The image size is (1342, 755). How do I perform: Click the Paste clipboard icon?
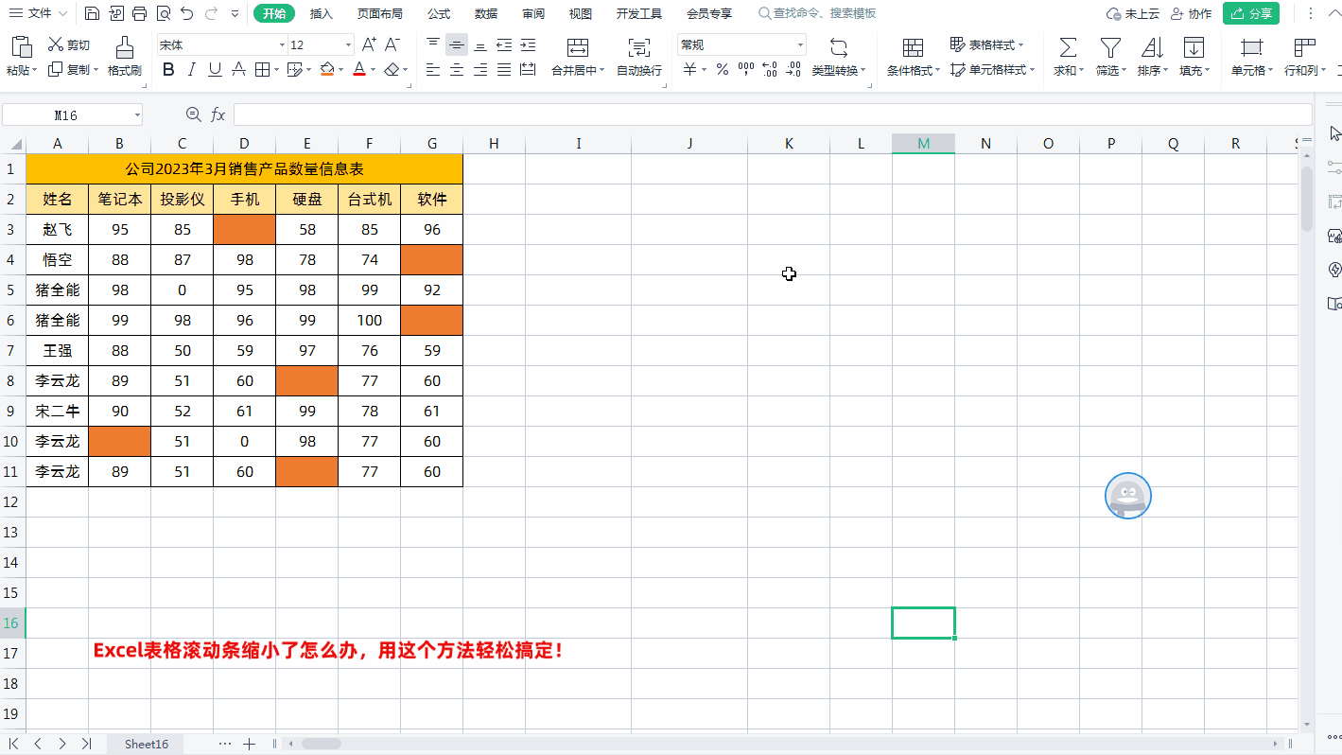(x=21, y=46)
